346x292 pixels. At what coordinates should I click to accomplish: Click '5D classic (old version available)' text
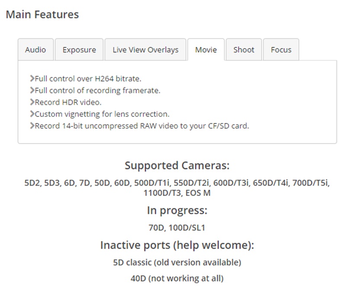pos(177,262)
